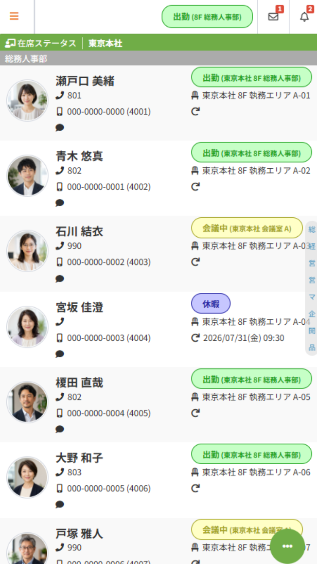The width and height of the screenshot is (317, 564).
Task: Tap 瀬戸口 美緒's 出勤 status badge
Action: (x=251, y=78)
